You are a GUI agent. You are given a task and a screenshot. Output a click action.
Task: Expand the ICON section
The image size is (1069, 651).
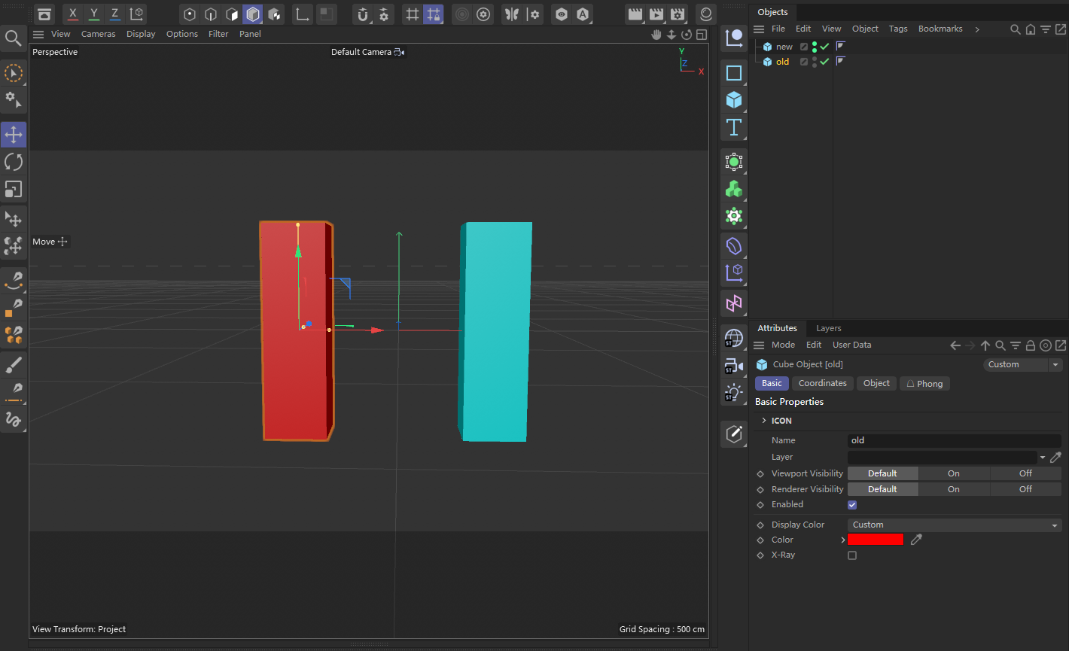point(764,421)
